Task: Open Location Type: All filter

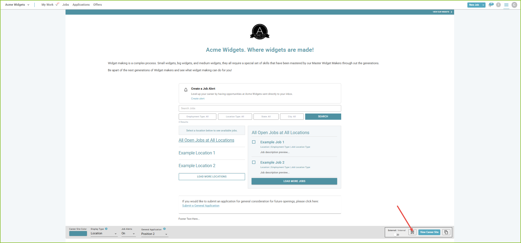Action: pos(235,117)
